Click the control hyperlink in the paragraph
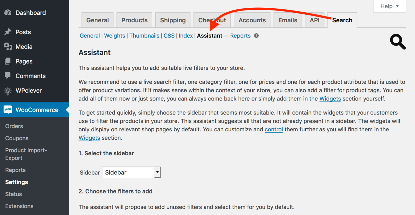 (274, 129)
